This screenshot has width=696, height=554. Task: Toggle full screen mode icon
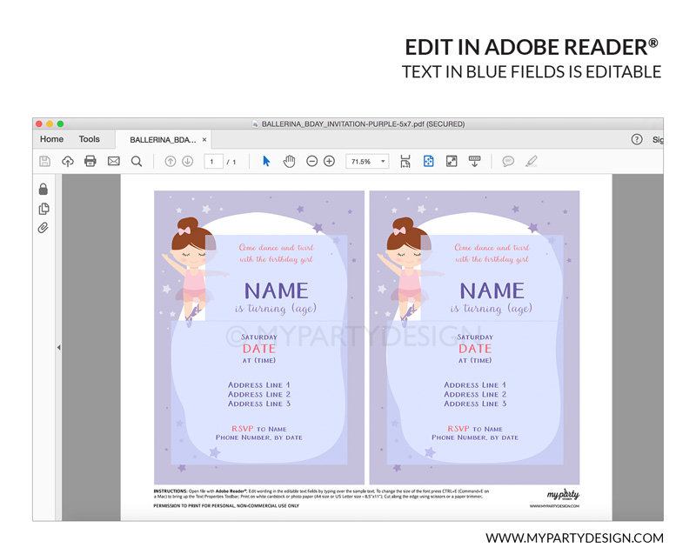[x=452, y=161]
